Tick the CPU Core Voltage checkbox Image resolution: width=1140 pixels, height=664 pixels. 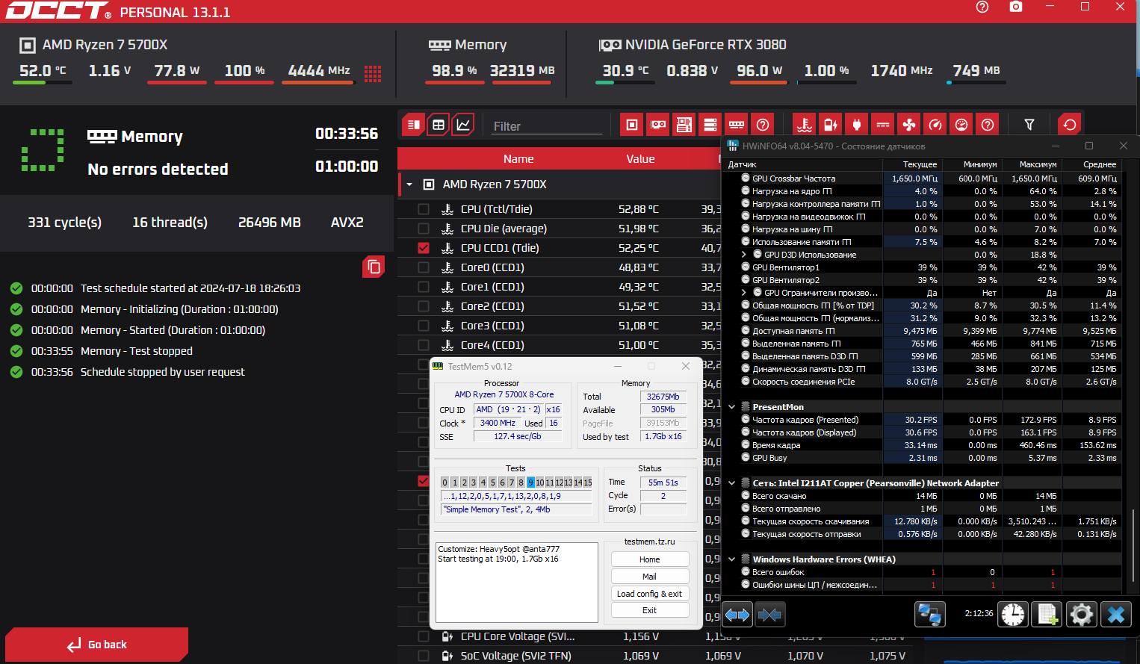[x=424, y=636]
